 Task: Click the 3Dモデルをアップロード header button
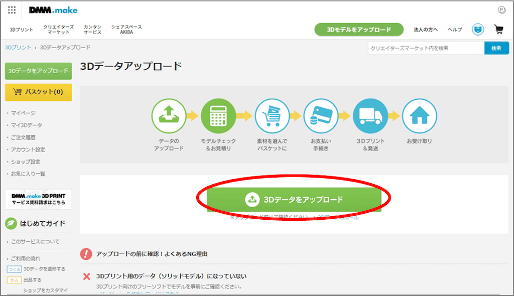pos(359,30)
